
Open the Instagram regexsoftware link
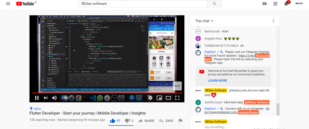(x=248, y=112)
